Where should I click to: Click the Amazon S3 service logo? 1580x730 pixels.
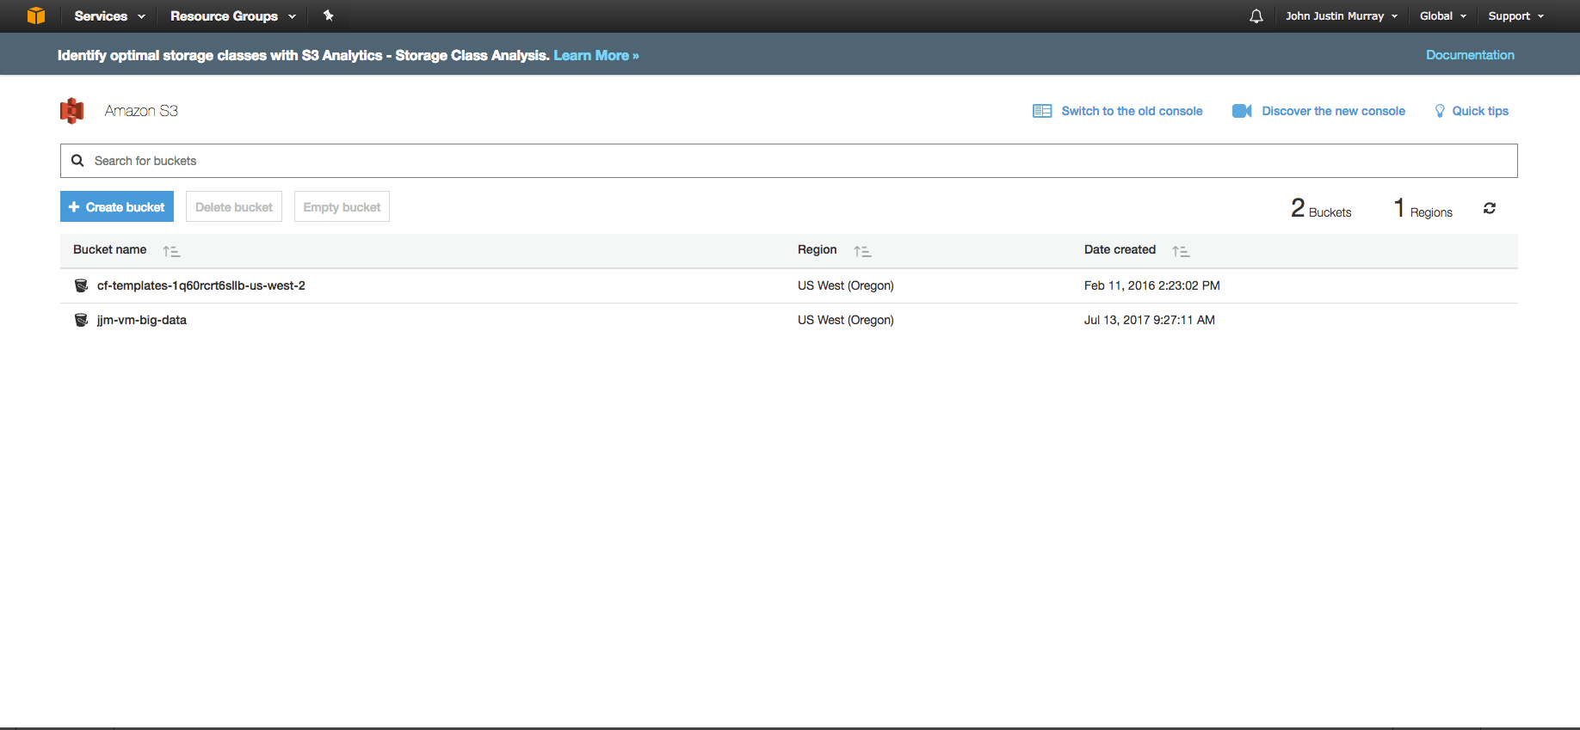coord(72,111)
